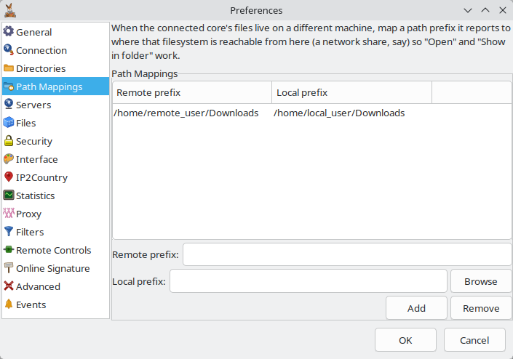
Task: Close the Preferences window
Action: [x=503, y=10]
